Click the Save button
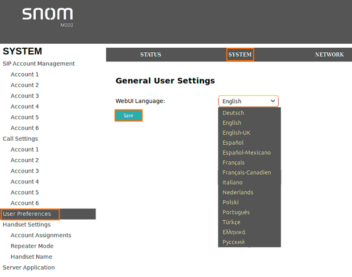 (128, 115)
